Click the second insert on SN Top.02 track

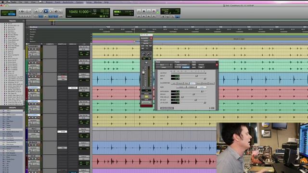click(x=62, y=79)
